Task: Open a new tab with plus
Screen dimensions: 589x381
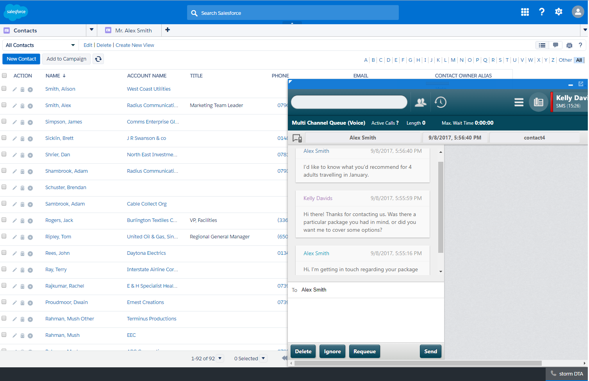Action: 168,30
